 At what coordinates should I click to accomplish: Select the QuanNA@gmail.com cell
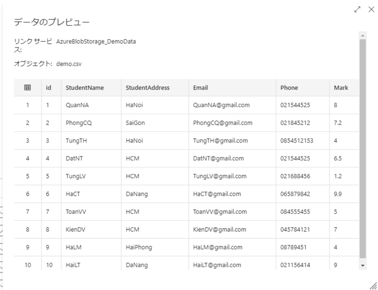[221, 105]
